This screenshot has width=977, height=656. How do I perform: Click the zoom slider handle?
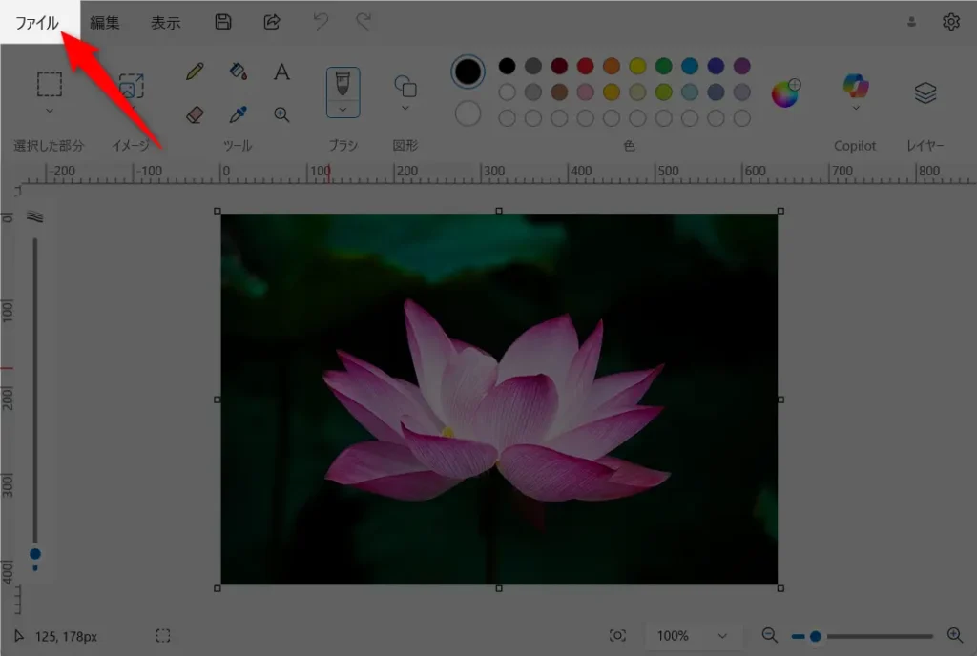pos(815,636)
